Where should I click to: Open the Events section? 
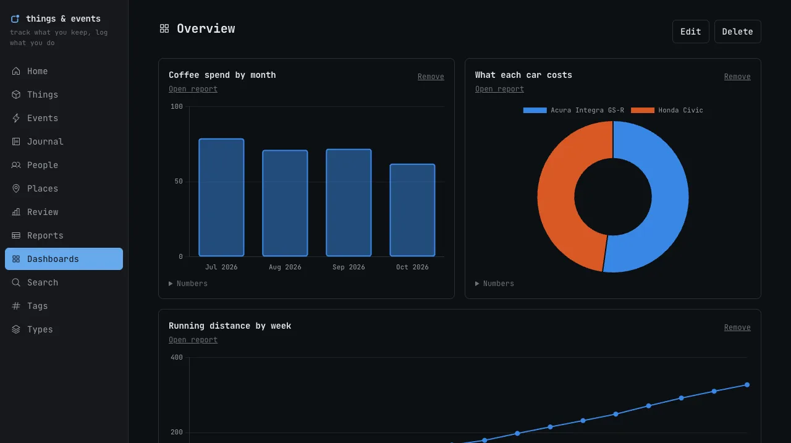[64, 118]
